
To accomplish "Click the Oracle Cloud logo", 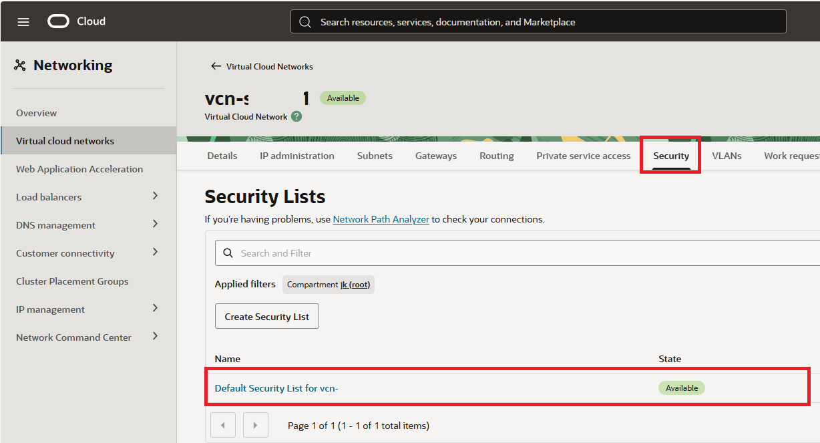I will (59, 21).
